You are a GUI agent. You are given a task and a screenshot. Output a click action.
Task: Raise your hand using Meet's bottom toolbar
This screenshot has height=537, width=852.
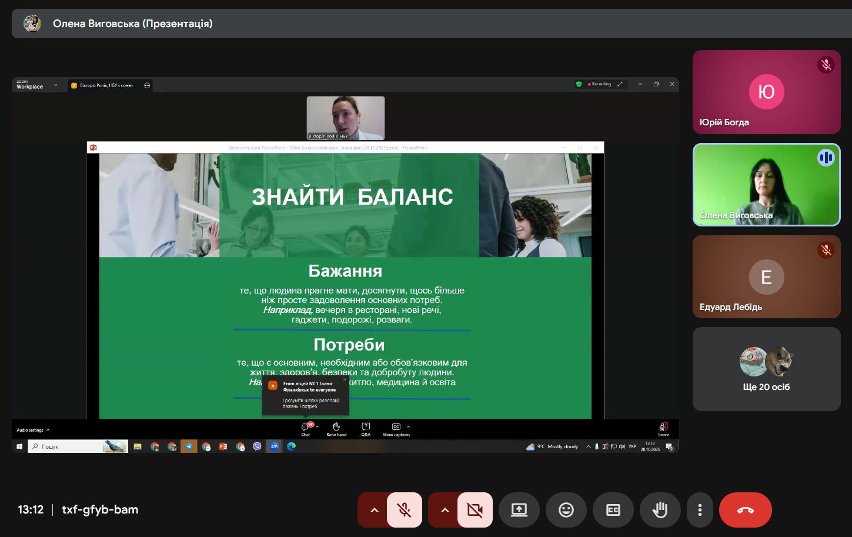click(660, 510)
